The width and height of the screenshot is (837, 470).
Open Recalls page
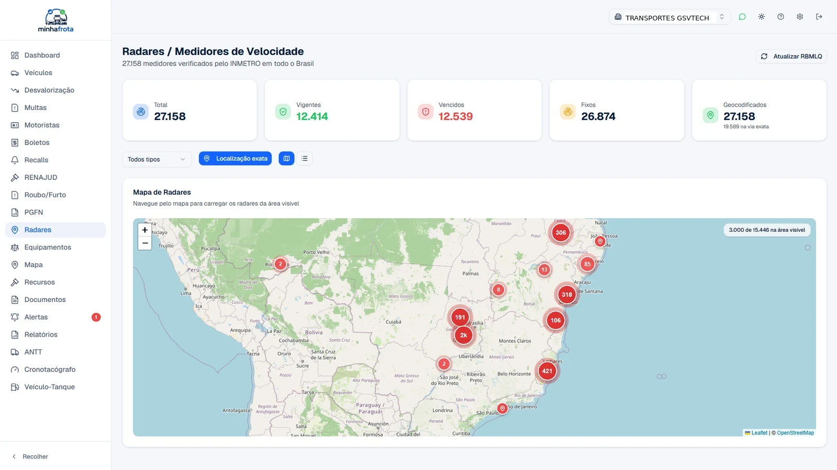click(55, 160)
